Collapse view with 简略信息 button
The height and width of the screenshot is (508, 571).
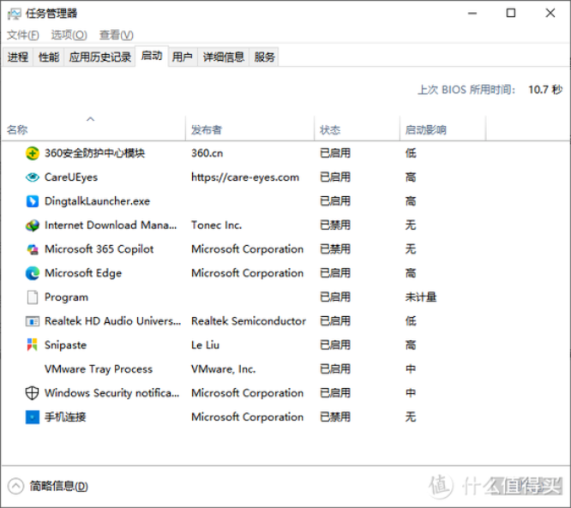pos(49,486)
